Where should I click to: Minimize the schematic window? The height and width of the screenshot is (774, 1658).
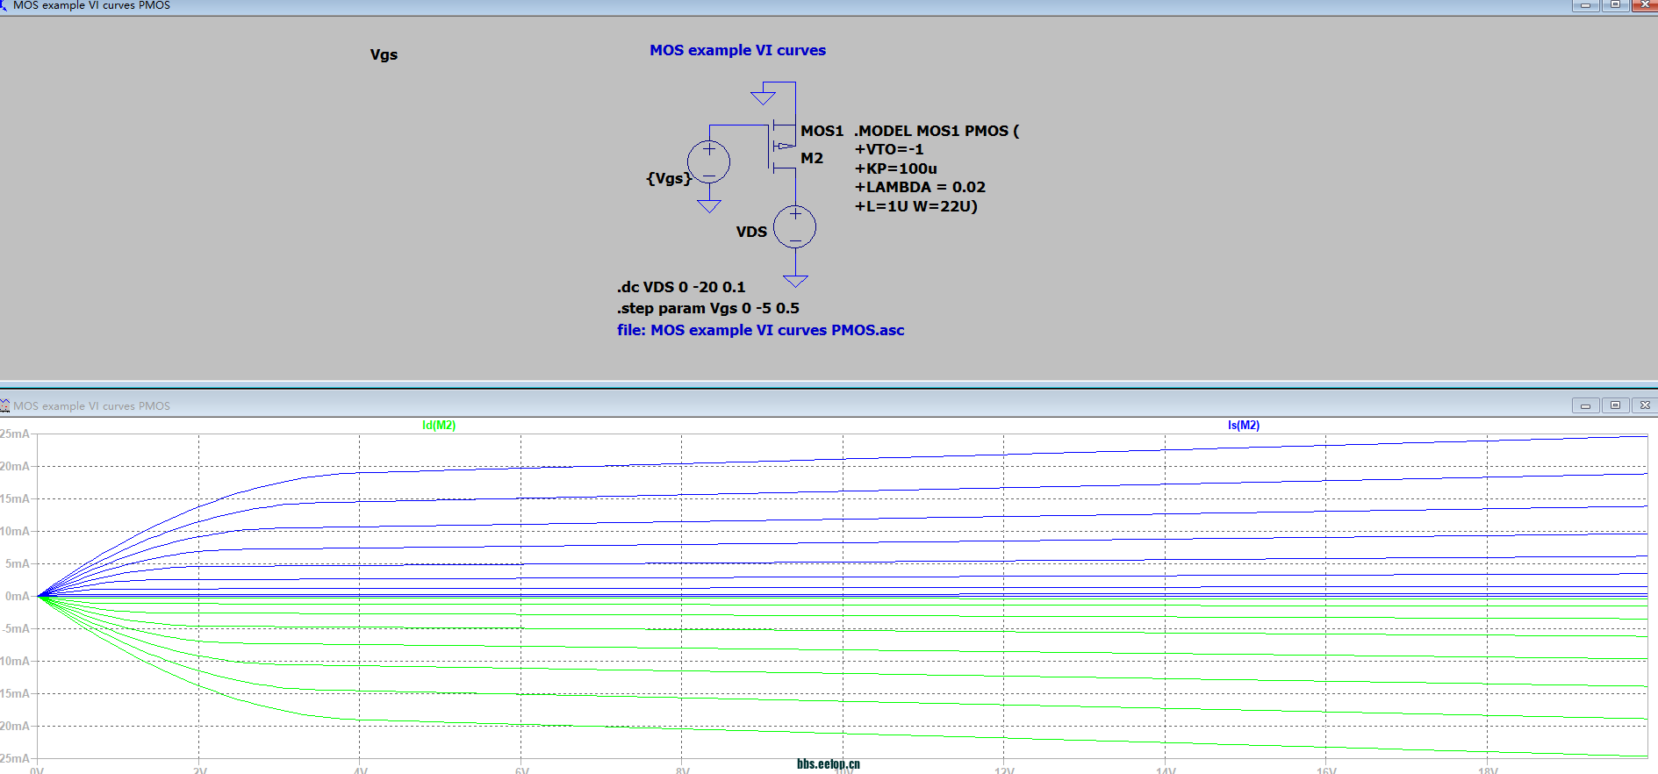1585,5
